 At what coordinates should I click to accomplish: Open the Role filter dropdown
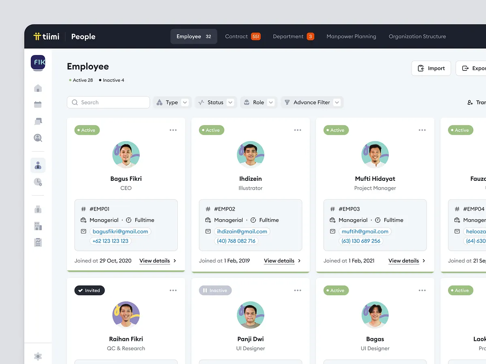click(x=259, y=102)
